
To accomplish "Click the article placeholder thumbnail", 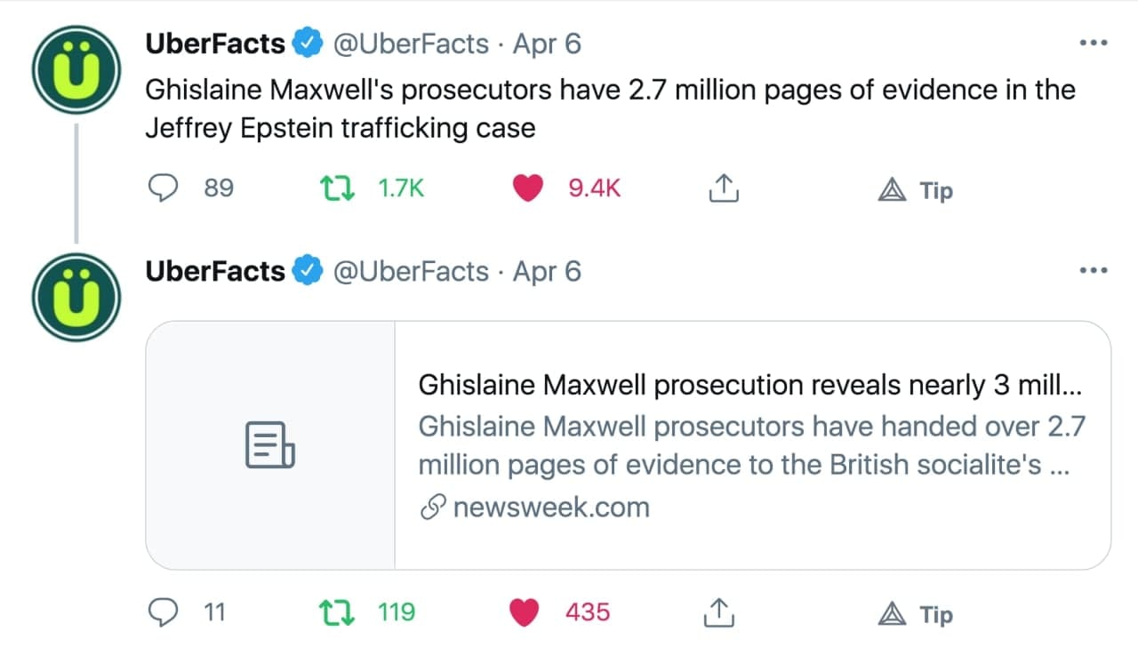I will click(x=270, y=444).
